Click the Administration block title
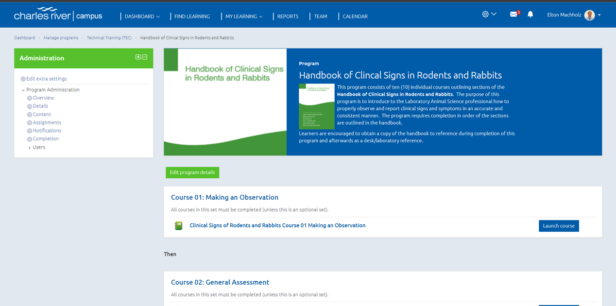The image size is (616, 306). pyautogui.click(x=42, y=58)
